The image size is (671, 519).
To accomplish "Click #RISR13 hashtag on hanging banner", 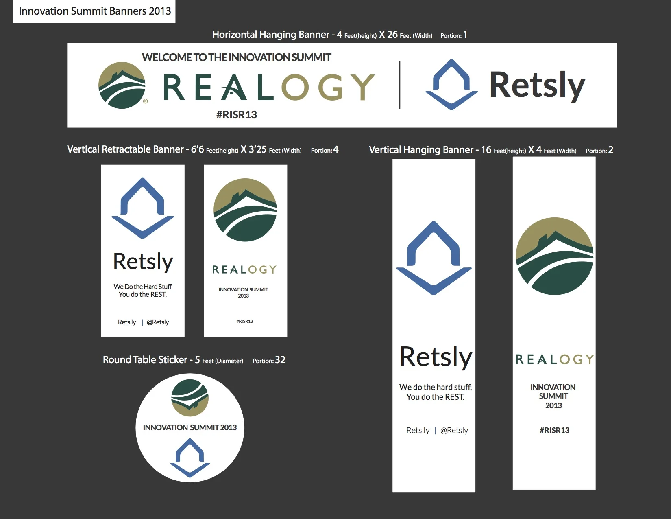I will [554, 430].
